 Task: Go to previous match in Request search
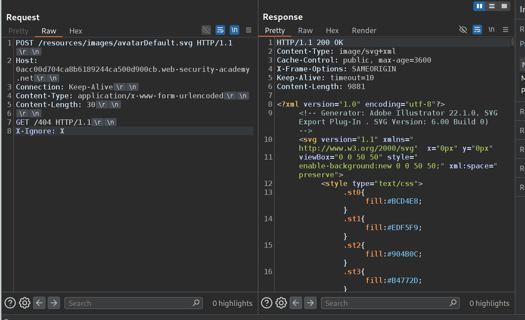pyautogui.click(x=39, y=303)
